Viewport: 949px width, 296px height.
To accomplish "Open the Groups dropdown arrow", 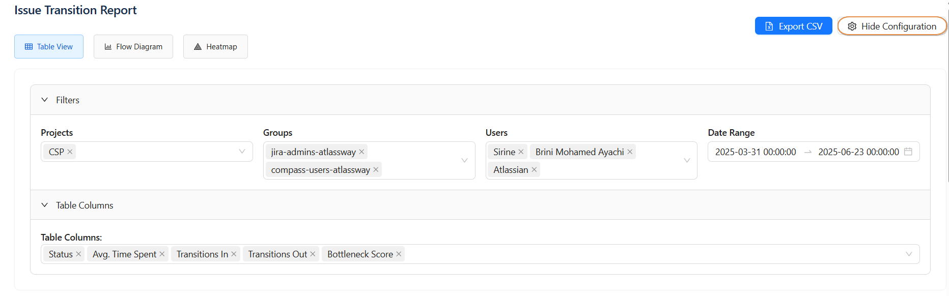I will (x=464, y=161).
